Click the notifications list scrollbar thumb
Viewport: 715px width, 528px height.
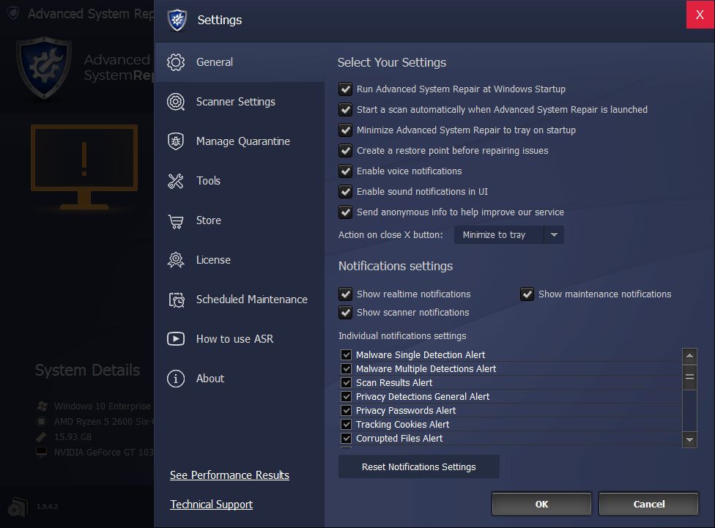coord(689,377)
